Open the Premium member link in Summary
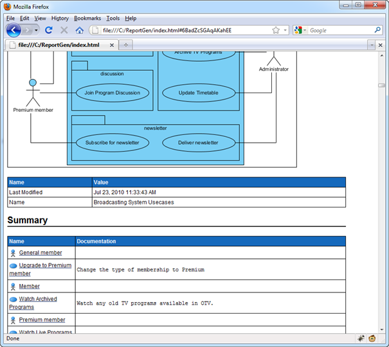This screenshot has height=347, width=389. click(42, 320)
